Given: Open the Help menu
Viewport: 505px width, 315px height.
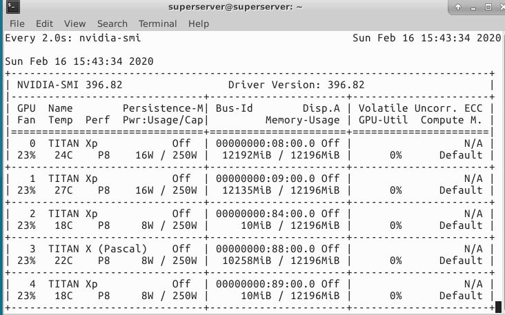Looking at the screenshot, I should click(x=199, y=23).
